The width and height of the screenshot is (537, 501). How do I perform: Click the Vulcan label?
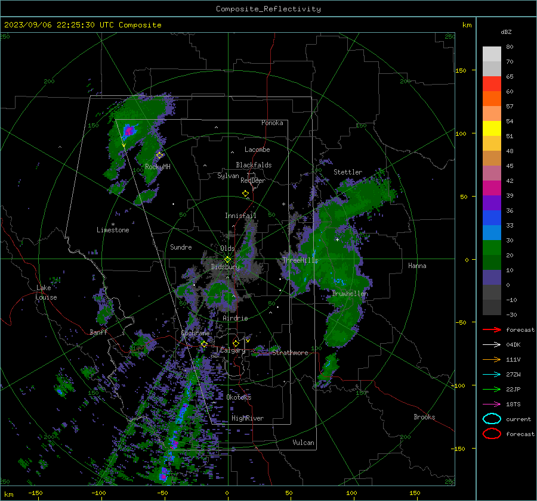(303, 443)
